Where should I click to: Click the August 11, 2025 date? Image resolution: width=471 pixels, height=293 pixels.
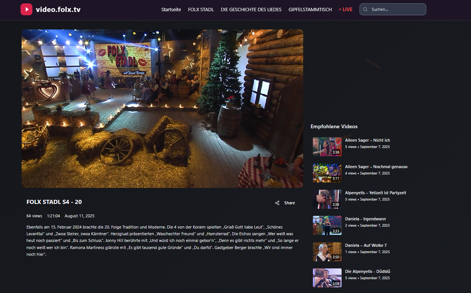coord(79,216)
